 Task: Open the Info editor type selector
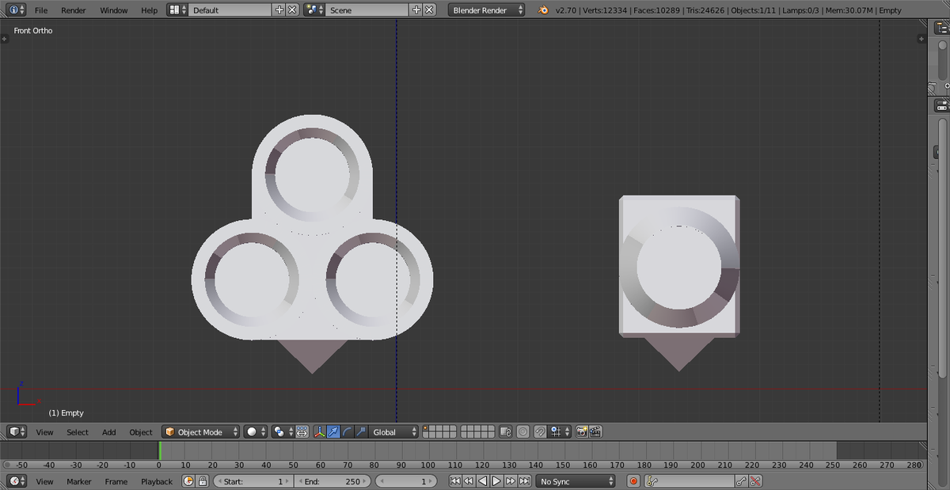coord(16,10)
